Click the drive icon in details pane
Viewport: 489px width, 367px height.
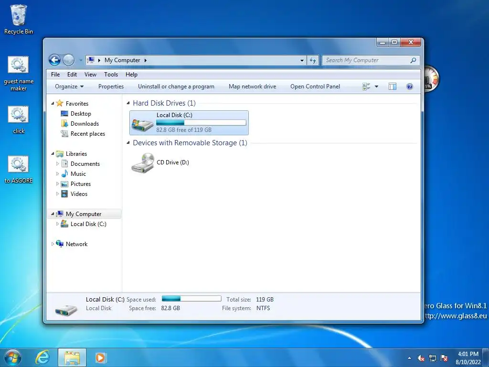pos(66,310)
